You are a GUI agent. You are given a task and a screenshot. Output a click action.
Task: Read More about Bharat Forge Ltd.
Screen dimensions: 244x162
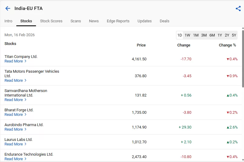point(15,114)
